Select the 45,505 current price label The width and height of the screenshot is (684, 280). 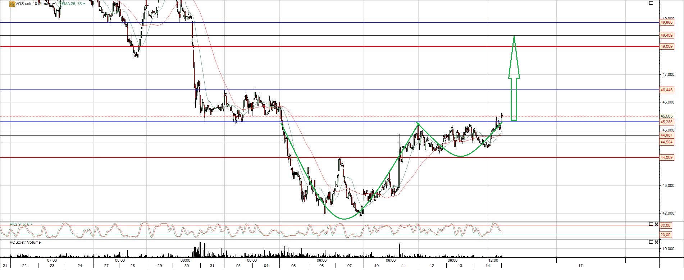[x=666, y=116]
